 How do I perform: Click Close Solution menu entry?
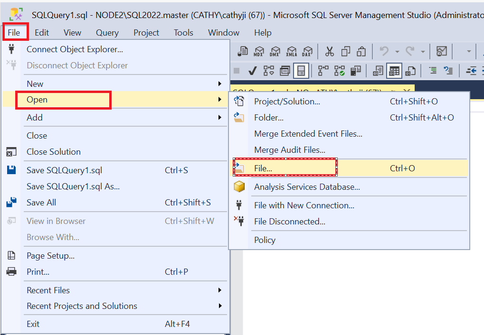click(115, 152)
